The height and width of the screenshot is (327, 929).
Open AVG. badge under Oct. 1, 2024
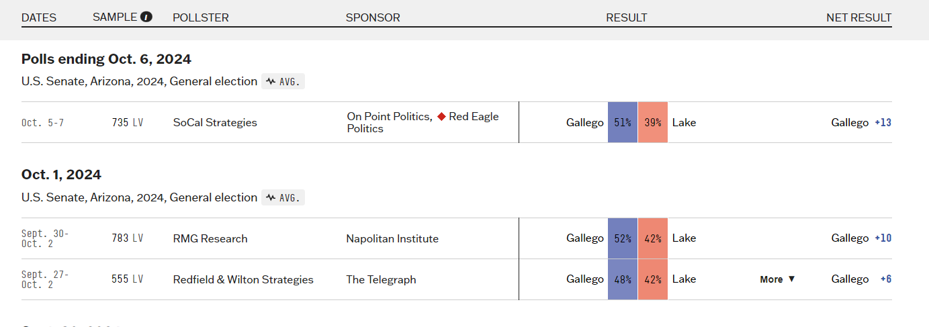283,198
